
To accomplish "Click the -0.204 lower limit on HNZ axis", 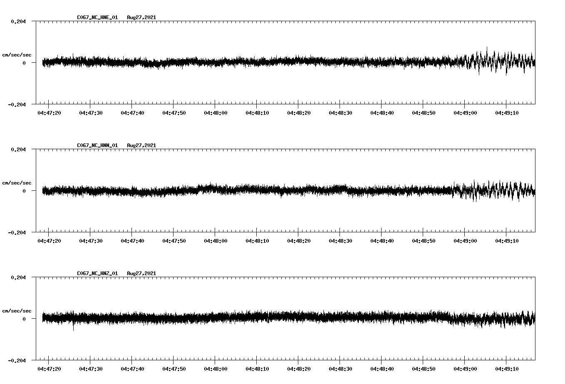I will (x=17, y=360).
